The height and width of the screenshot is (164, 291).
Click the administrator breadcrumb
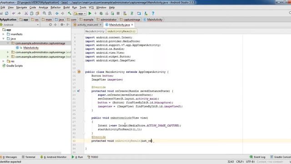click(106, 20)
